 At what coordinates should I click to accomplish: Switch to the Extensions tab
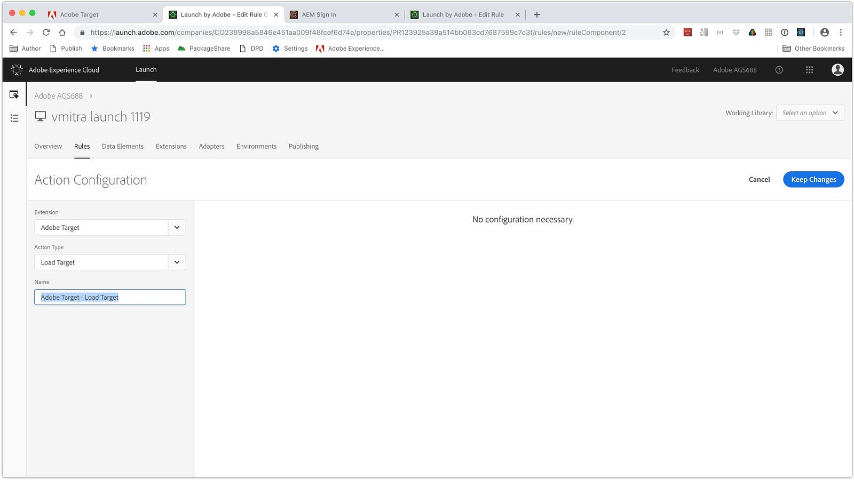171,146
